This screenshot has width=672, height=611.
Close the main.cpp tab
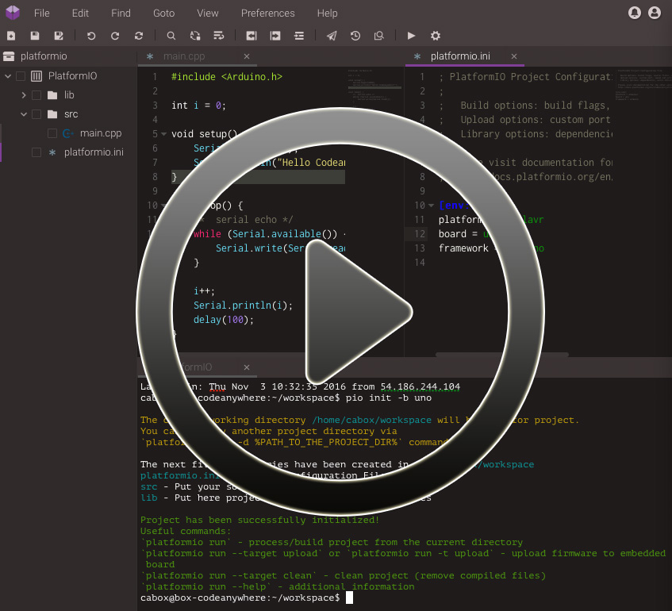click(x=247, y=56)
